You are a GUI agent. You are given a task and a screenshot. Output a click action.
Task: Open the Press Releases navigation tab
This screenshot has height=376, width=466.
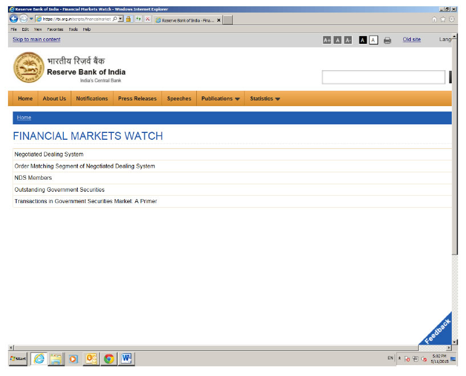pos(137,99)
